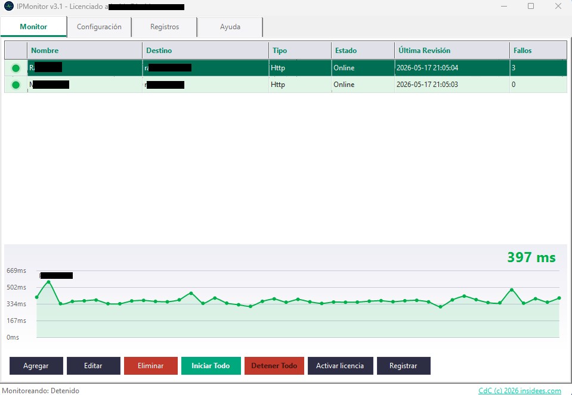Screen dimensions: 572x395
Task: Open the CdC (c) 2026 insidees.com link
Action: 520,391
